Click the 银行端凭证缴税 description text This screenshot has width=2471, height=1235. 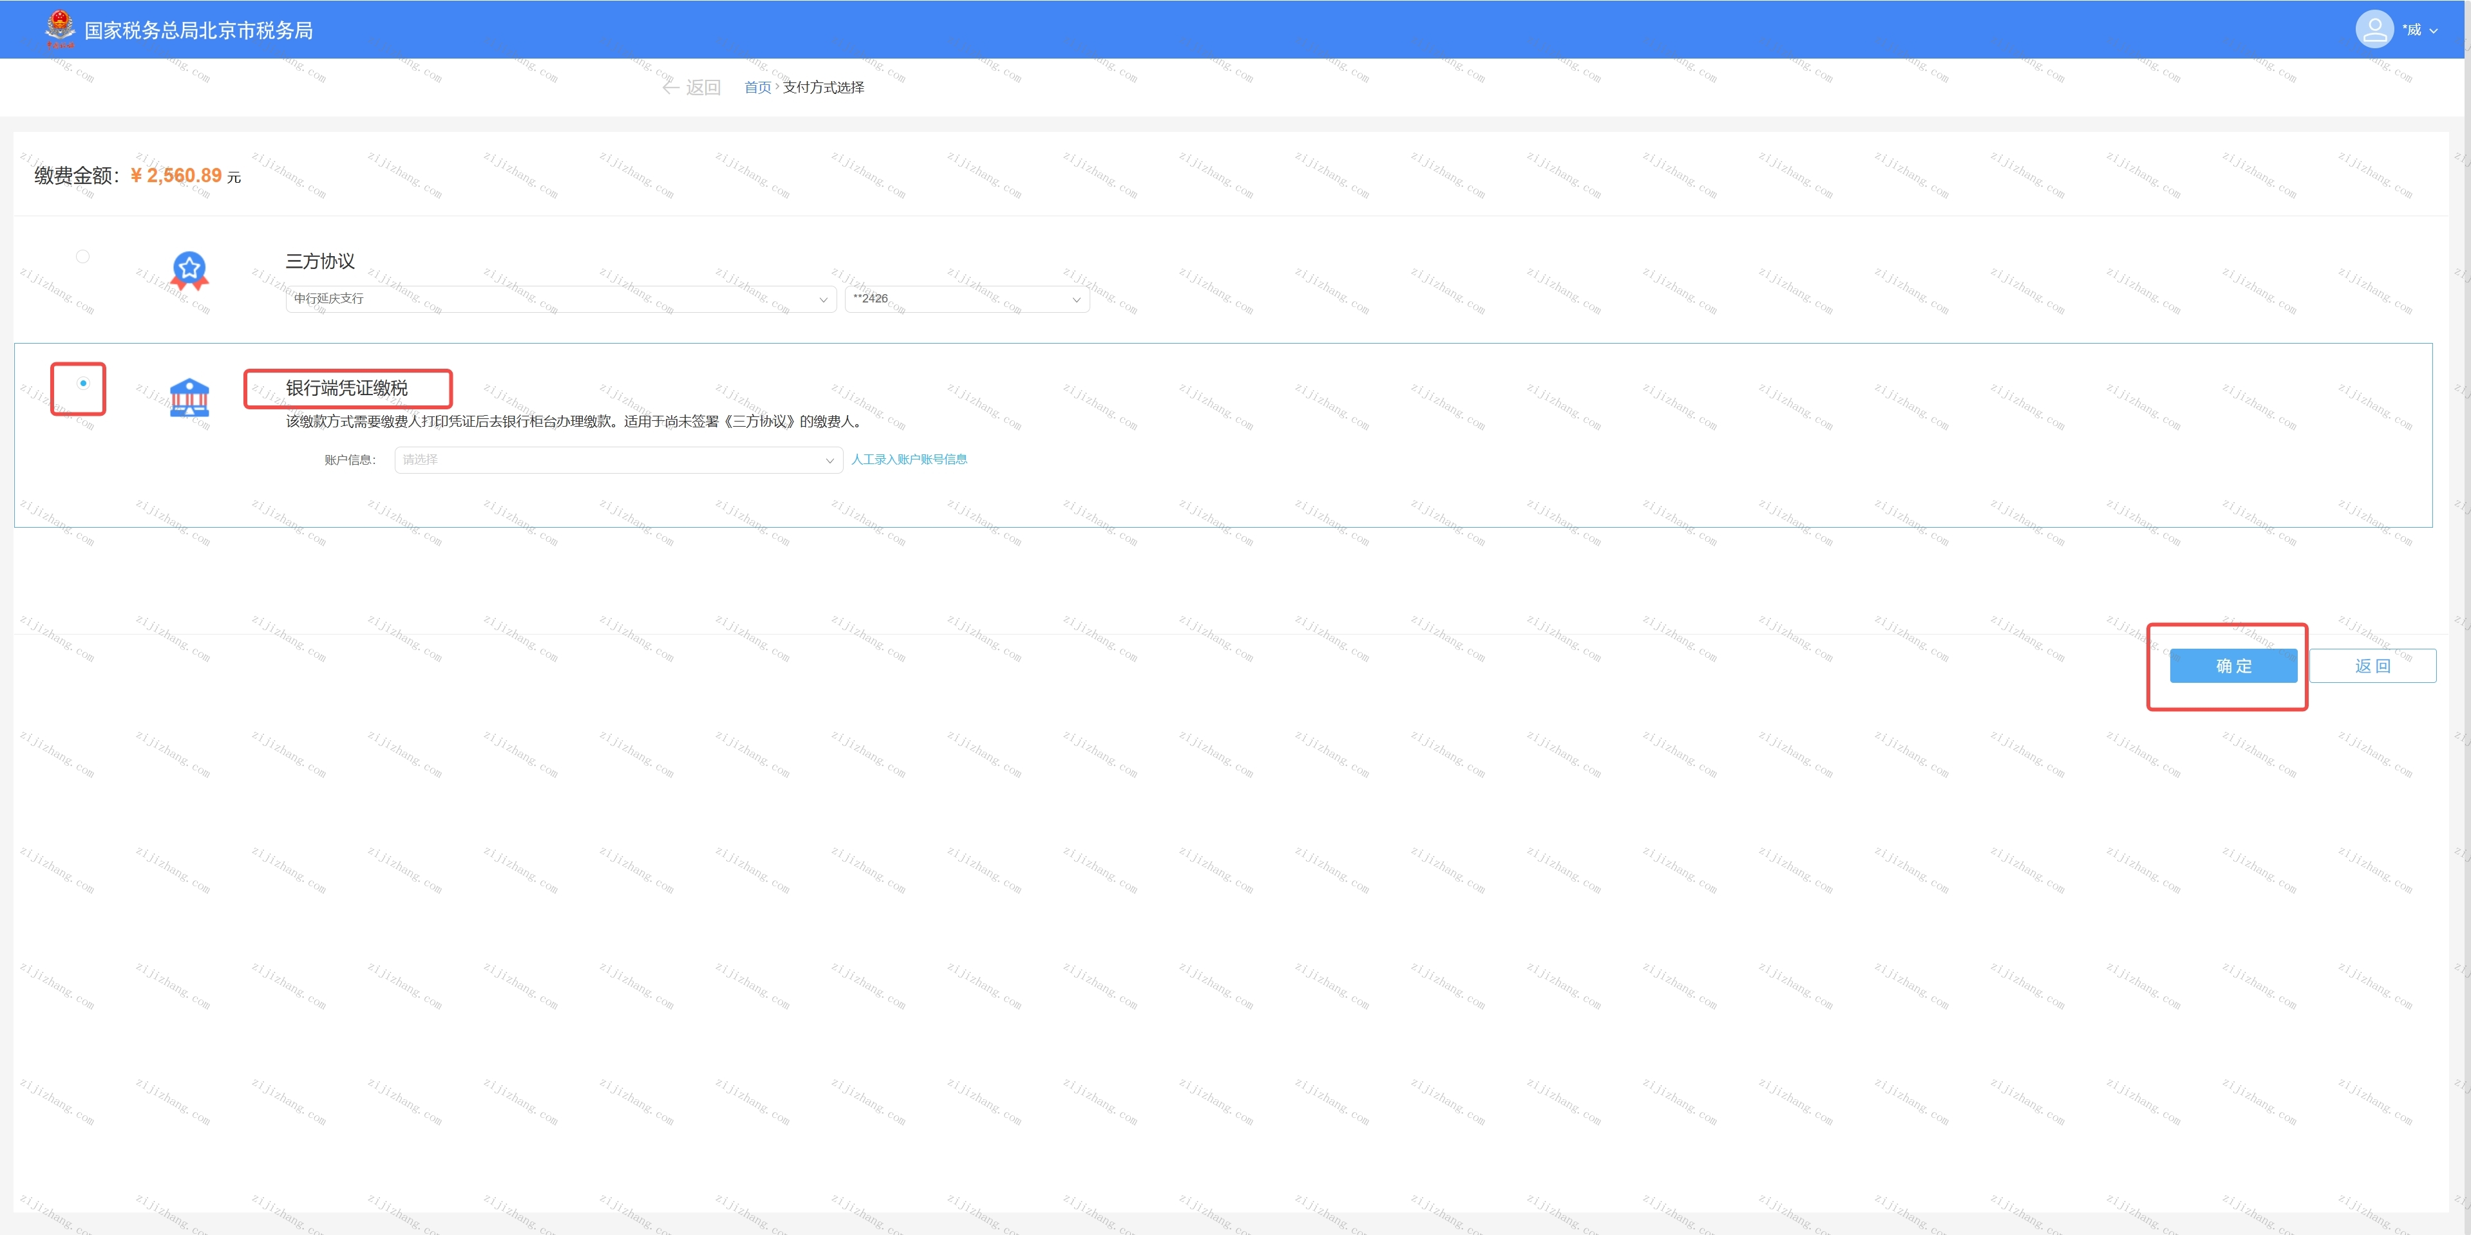574,421
